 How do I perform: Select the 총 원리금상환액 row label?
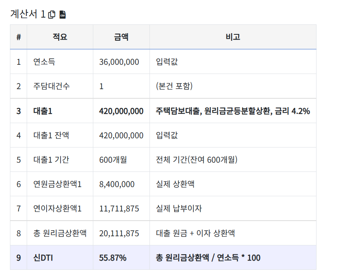pos(60,233)
